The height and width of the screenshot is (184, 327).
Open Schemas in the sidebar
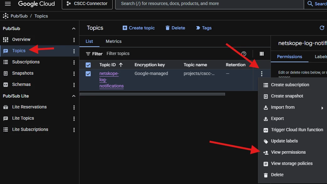(21, 84)
